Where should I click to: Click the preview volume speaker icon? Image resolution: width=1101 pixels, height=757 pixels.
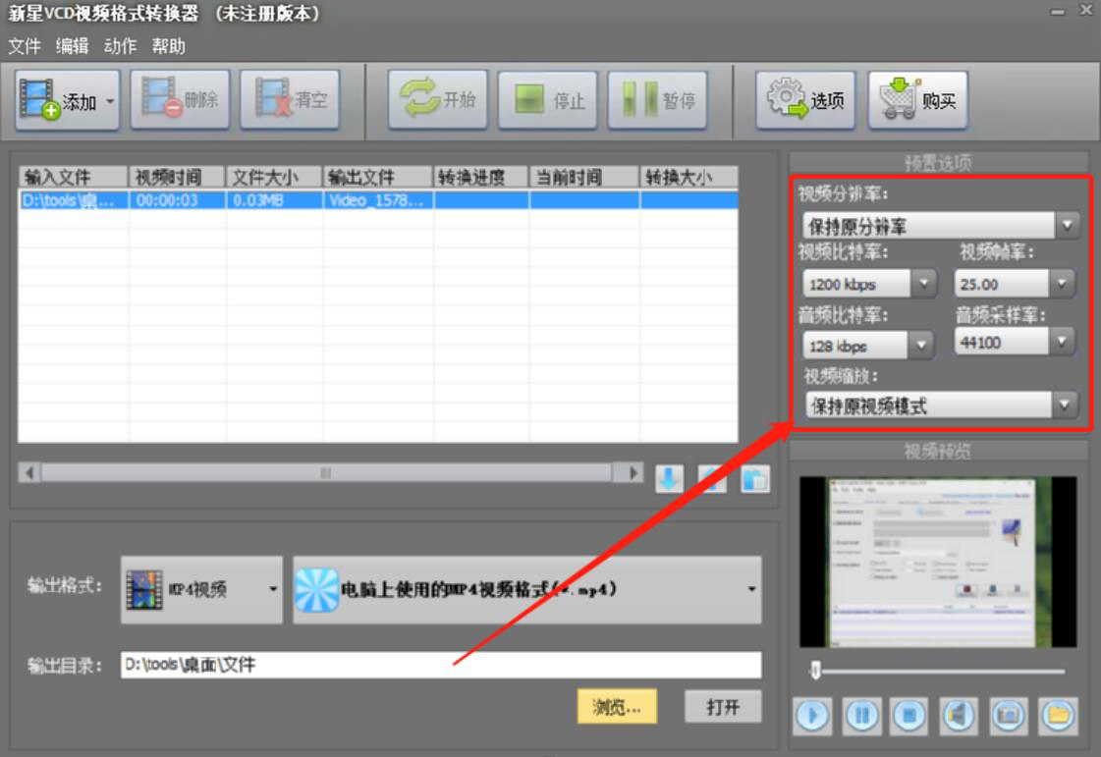click(959, 716)
